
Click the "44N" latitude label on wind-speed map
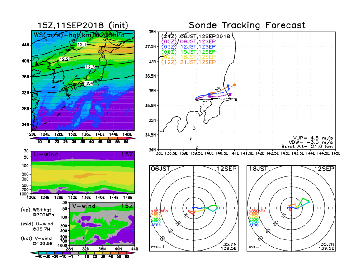pyautogui.click(x=26, y=45)
